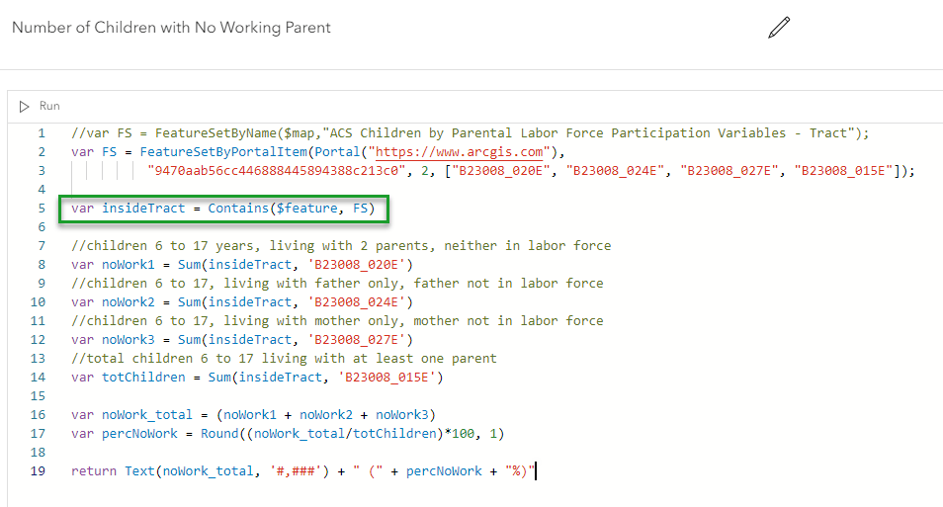This screenshot has width=943, height=507.
Task: Click the '#,###' format string on line 19
Action: (x=296, y=470)
